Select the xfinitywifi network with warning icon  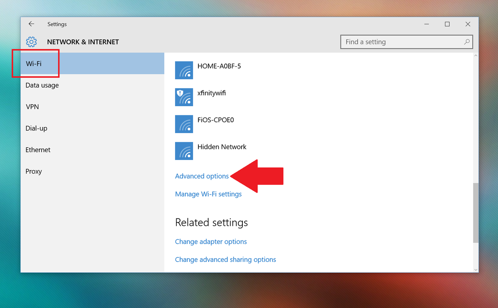click(x=184, y=97)
